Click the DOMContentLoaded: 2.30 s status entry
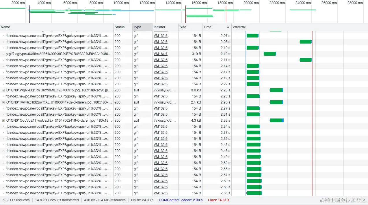The image size is (368, 205). [181, 200]
